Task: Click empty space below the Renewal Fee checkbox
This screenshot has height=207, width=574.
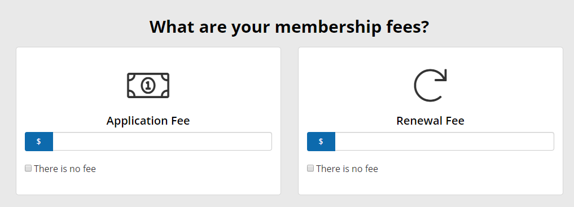Action: 431,184
